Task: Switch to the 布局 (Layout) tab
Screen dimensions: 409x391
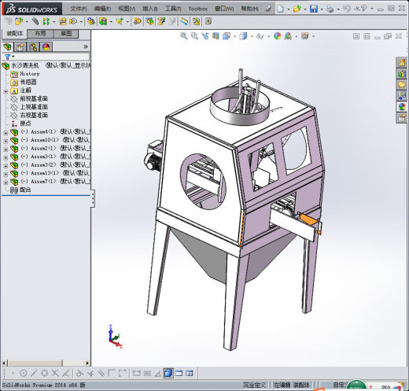Action: pyautogui.click(x=40, y=34)
